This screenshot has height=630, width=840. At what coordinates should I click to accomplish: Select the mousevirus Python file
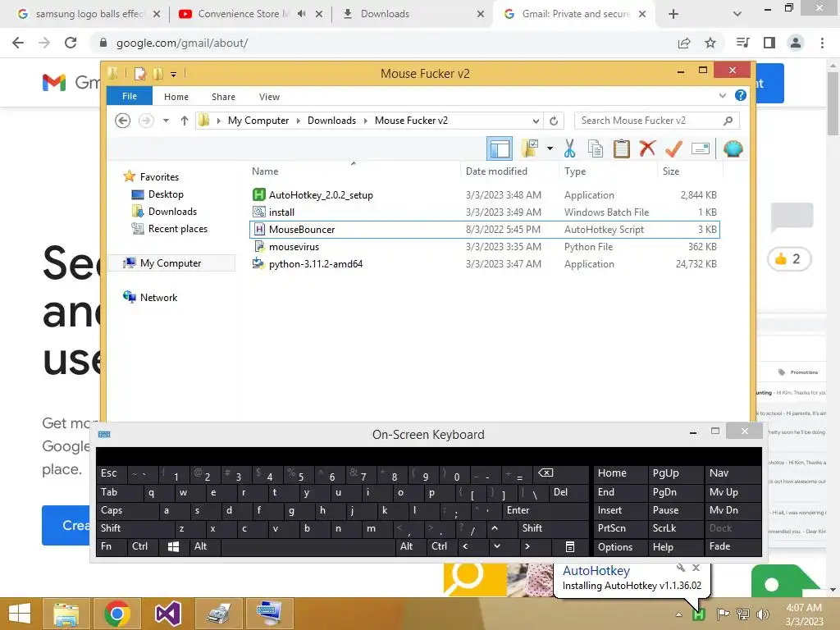484,246
